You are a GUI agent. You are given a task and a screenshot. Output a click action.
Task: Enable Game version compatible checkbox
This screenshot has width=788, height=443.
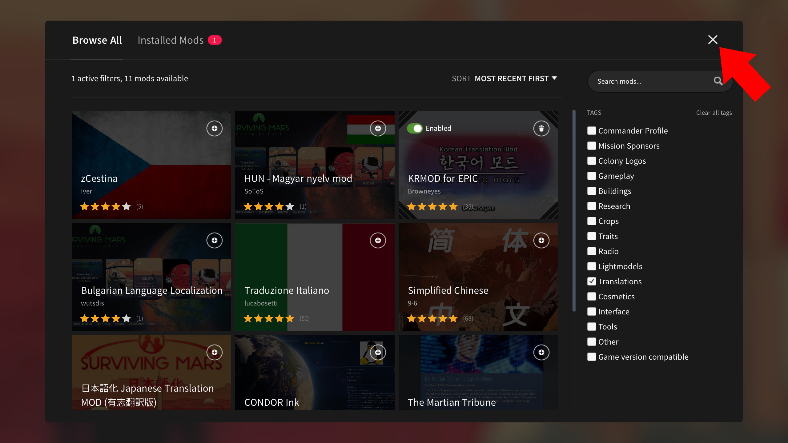point(591,357)
